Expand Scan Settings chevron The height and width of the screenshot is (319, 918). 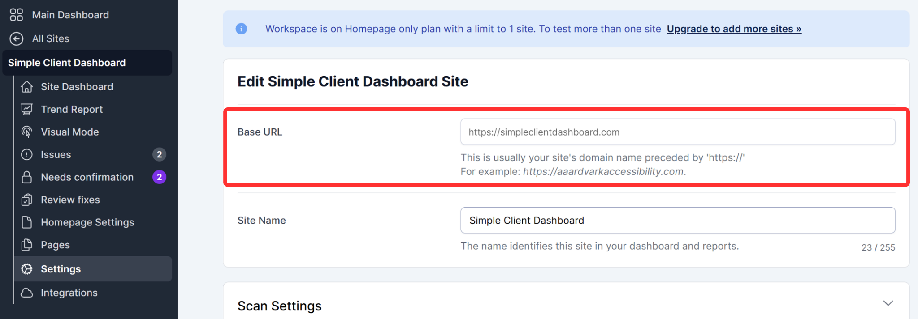(888, 303)
